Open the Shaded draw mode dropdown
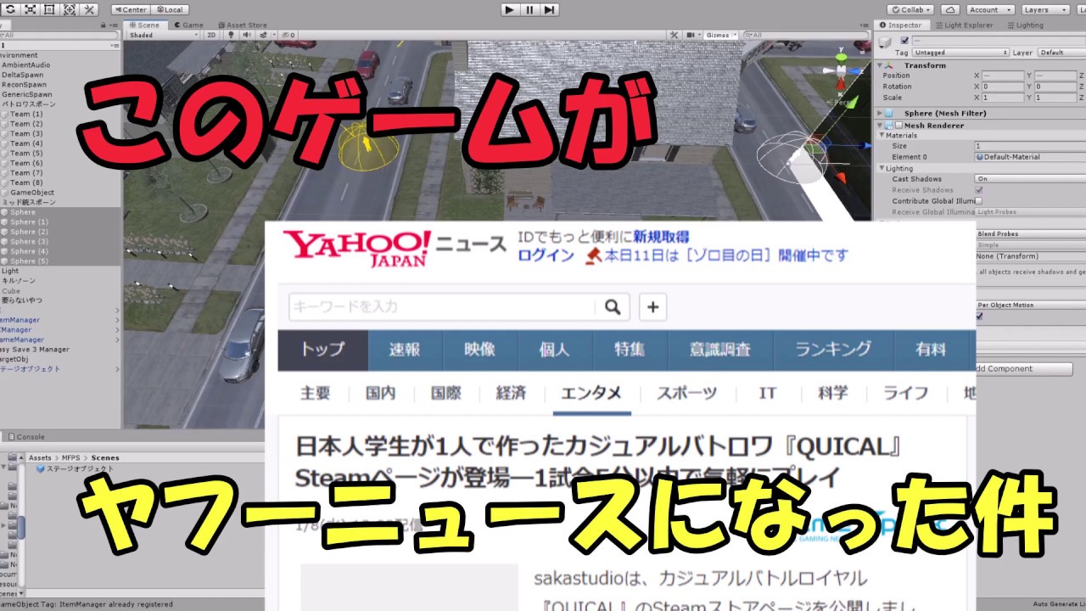 pos(163,35)
